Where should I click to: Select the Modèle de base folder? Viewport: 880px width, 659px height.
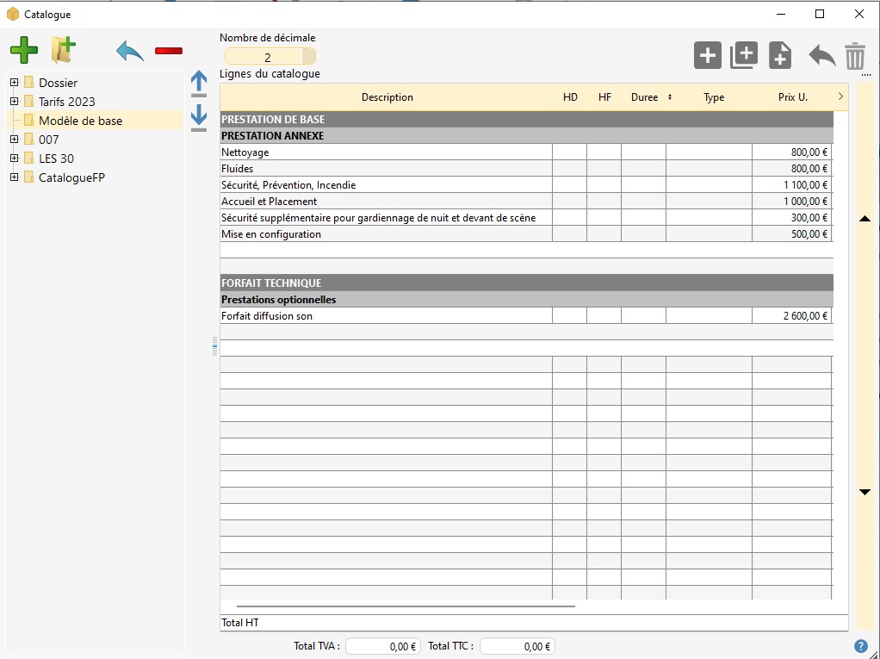[x=80, y=121]
